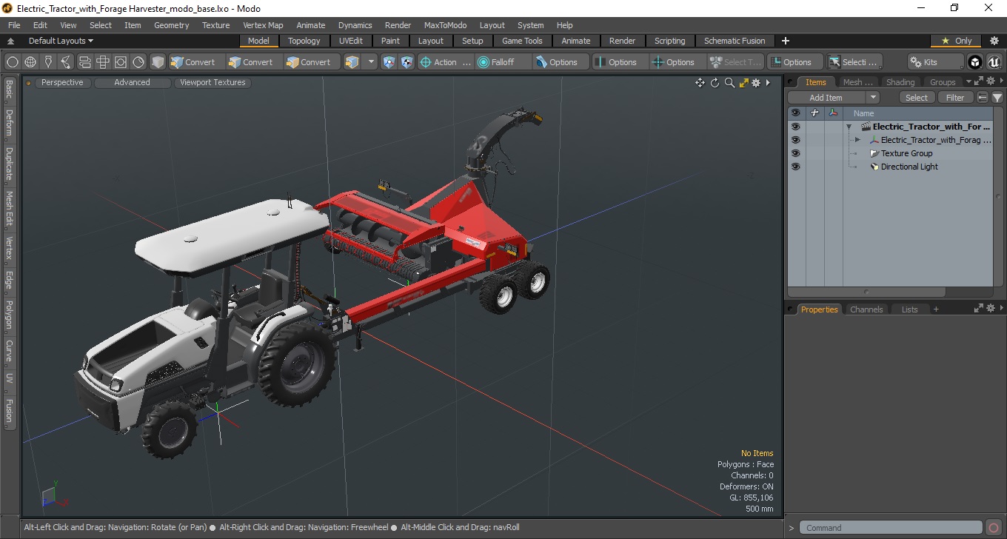Open Geometry menu
The height and width of the screenshot is (539, 1007).
[171, 25]
